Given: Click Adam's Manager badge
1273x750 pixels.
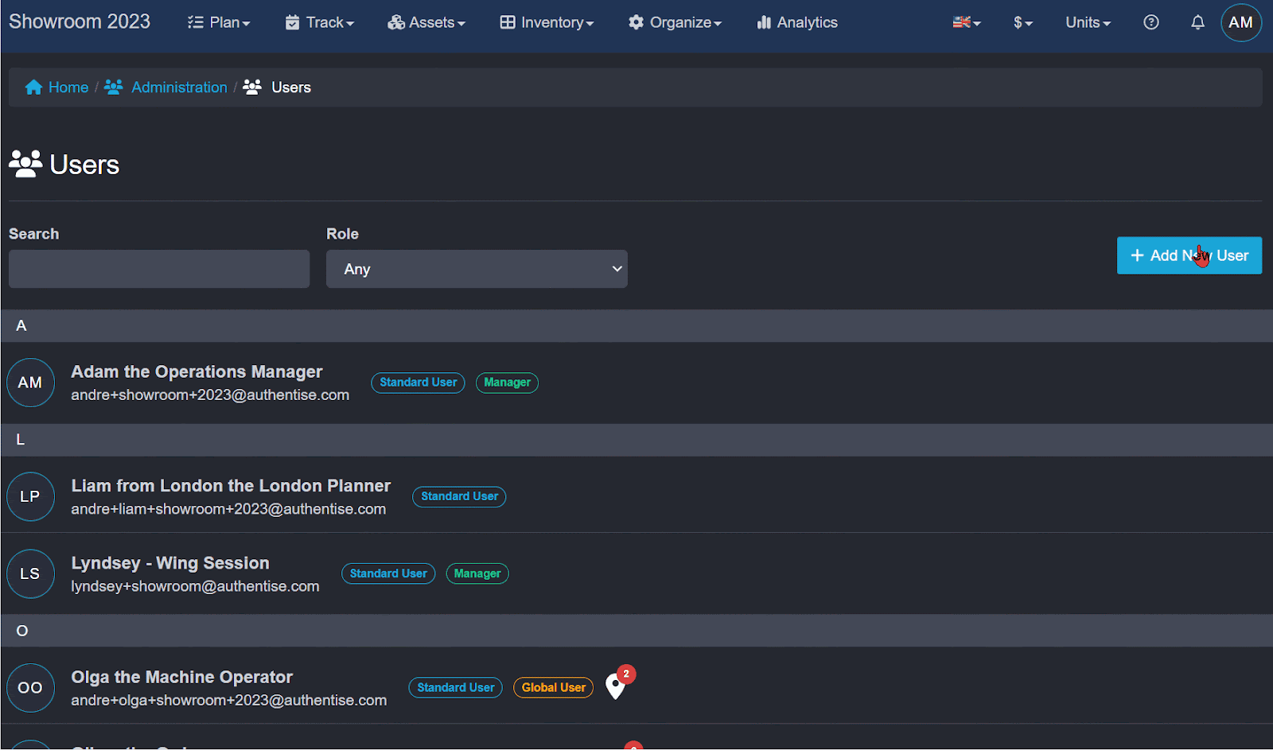Looking at the screenshot, I should pos(507,383).
